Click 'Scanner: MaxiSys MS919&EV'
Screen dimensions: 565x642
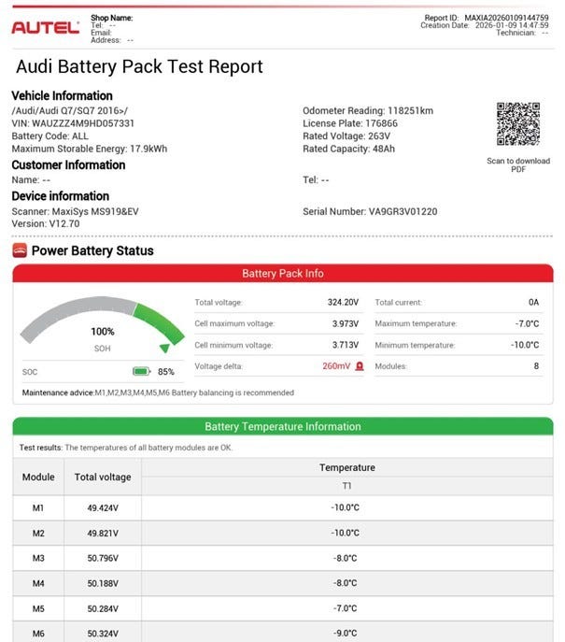pyautogui.click(x=75, y=212)
